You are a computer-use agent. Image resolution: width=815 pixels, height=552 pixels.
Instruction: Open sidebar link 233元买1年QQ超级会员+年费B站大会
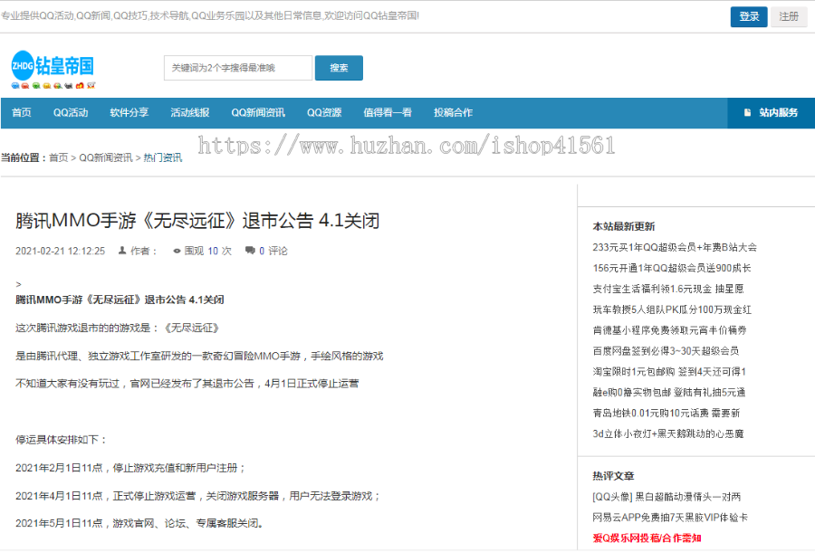pyautogui.click(x=675, y=247)
